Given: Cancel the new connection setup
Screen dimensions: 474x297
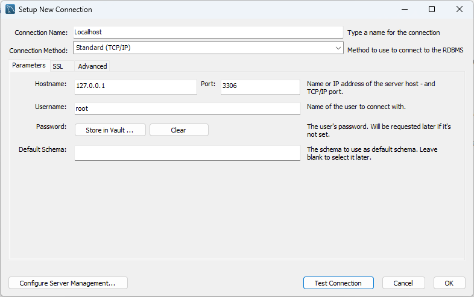Looking at the screenshot, I should click(x=403, y=283).
